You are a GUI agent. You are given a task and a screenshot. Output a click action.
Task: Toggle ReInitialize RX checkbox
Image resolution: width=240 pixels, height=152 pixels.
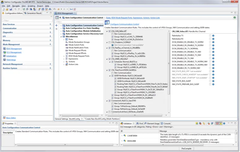210,39
